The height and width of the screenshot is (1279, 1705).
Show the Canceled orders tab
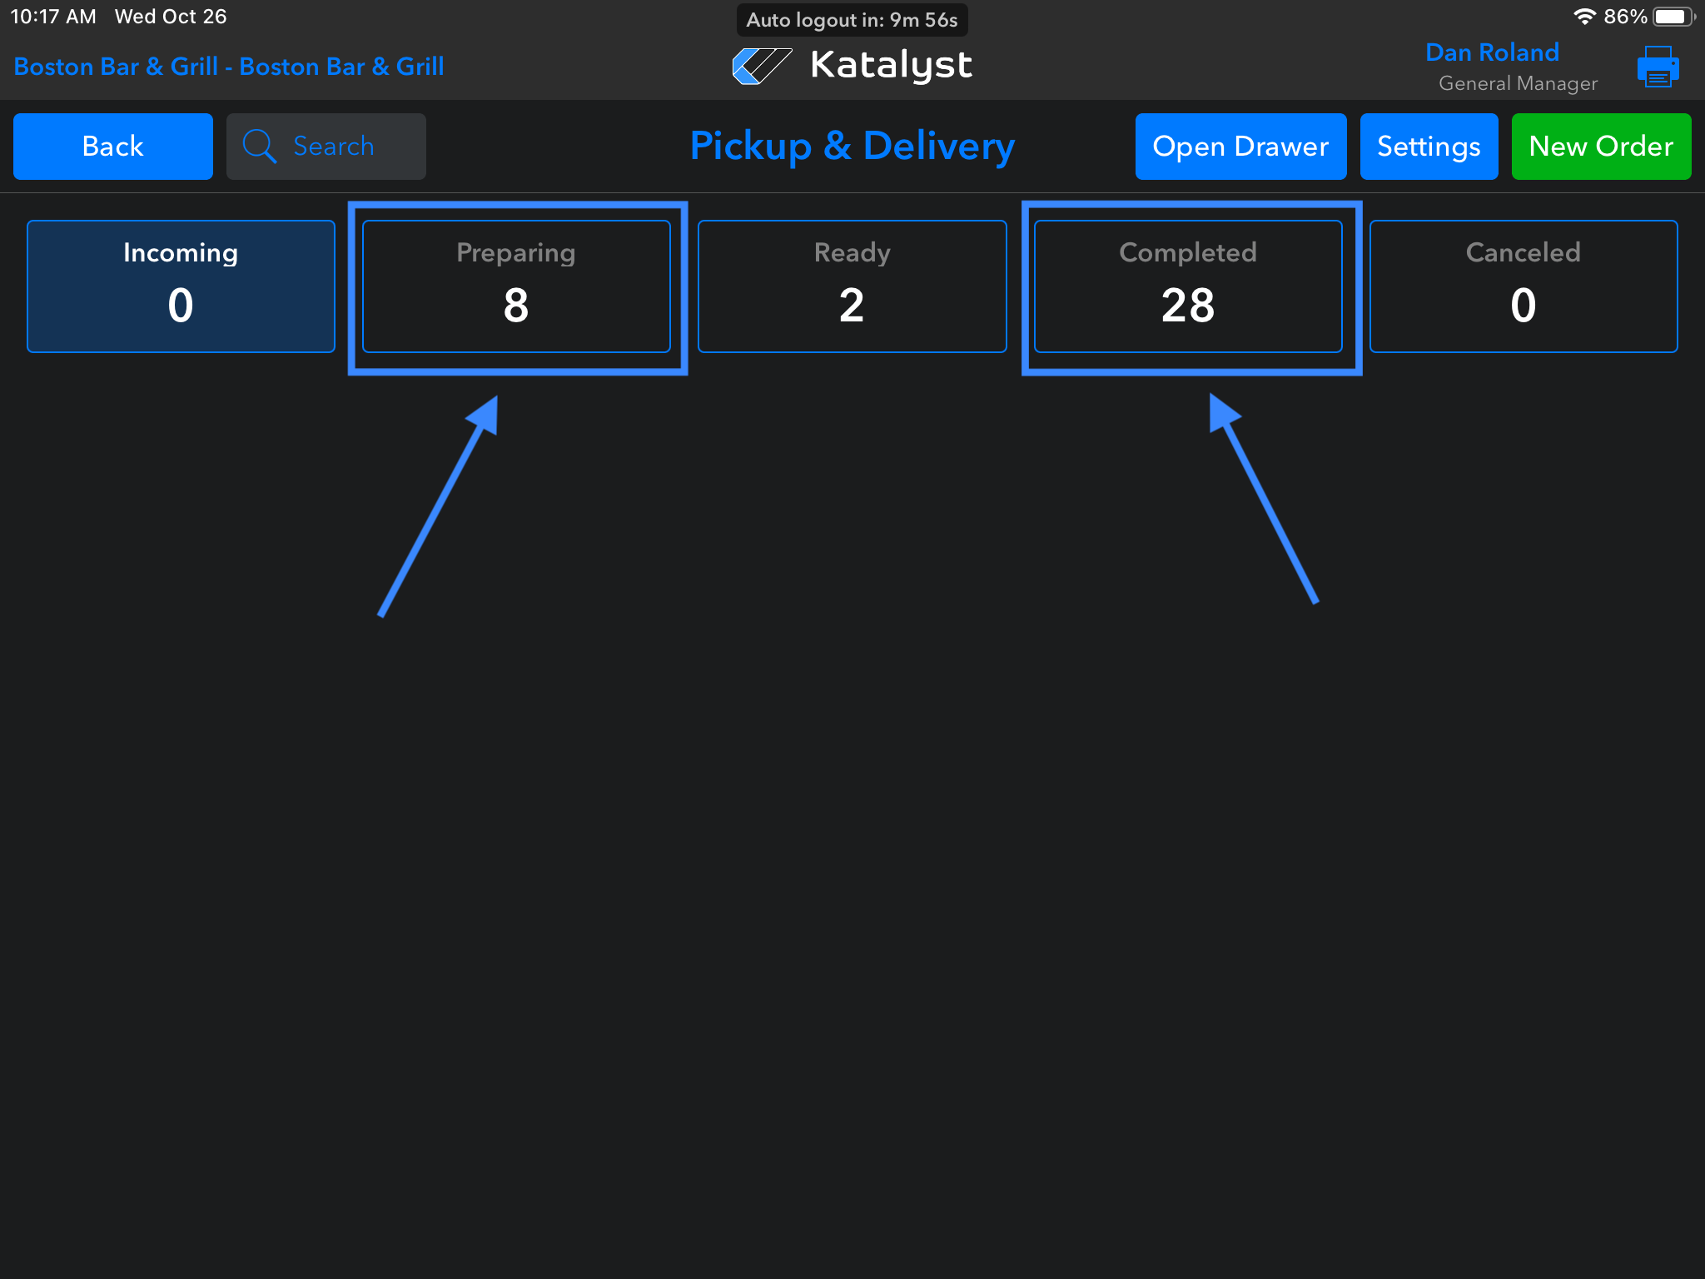click(1523, 286)
